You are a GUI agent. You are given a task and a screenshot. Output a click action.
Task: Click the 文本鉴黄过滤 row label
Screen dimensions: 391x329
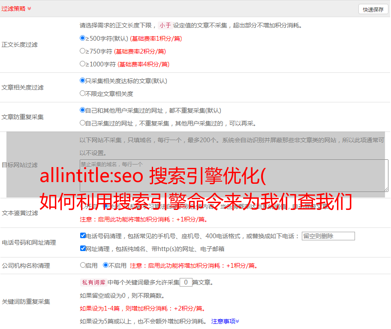point(20,213)
